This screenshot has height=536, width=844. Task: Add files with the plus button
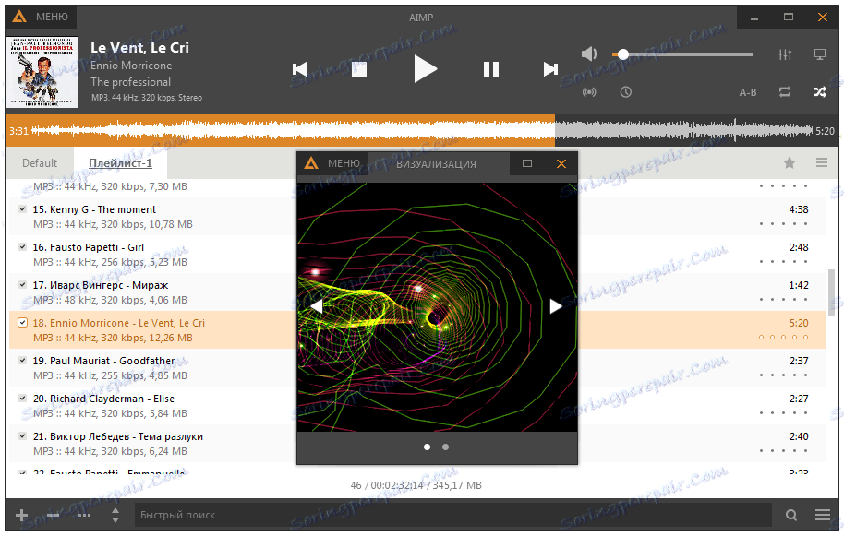[x=21, y=515]
